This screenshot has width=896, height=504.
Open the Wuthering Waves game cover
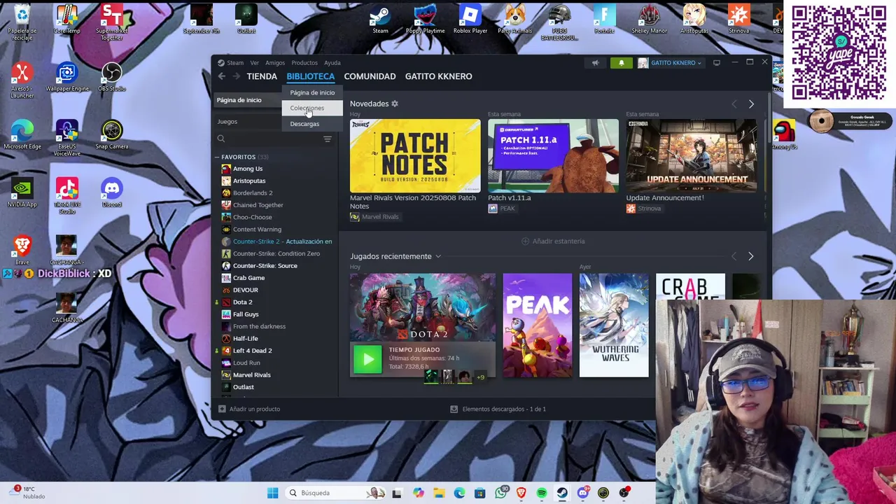point(614,325)
